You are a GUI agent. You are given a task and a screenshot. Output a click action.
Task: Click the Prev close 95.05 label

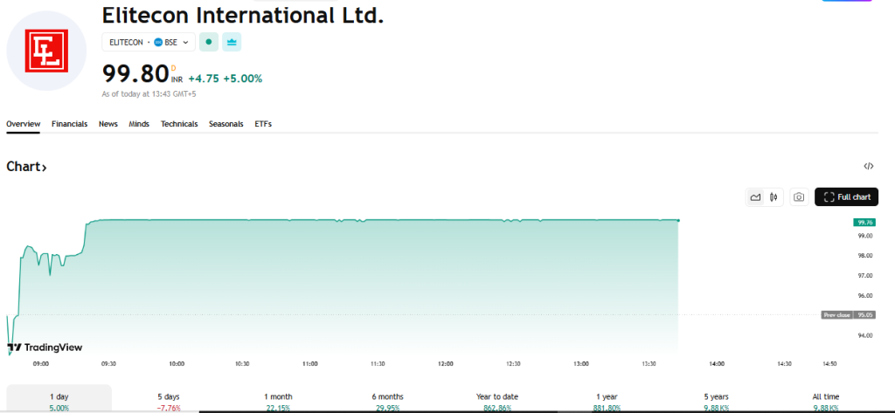click(x=848, y=315)
